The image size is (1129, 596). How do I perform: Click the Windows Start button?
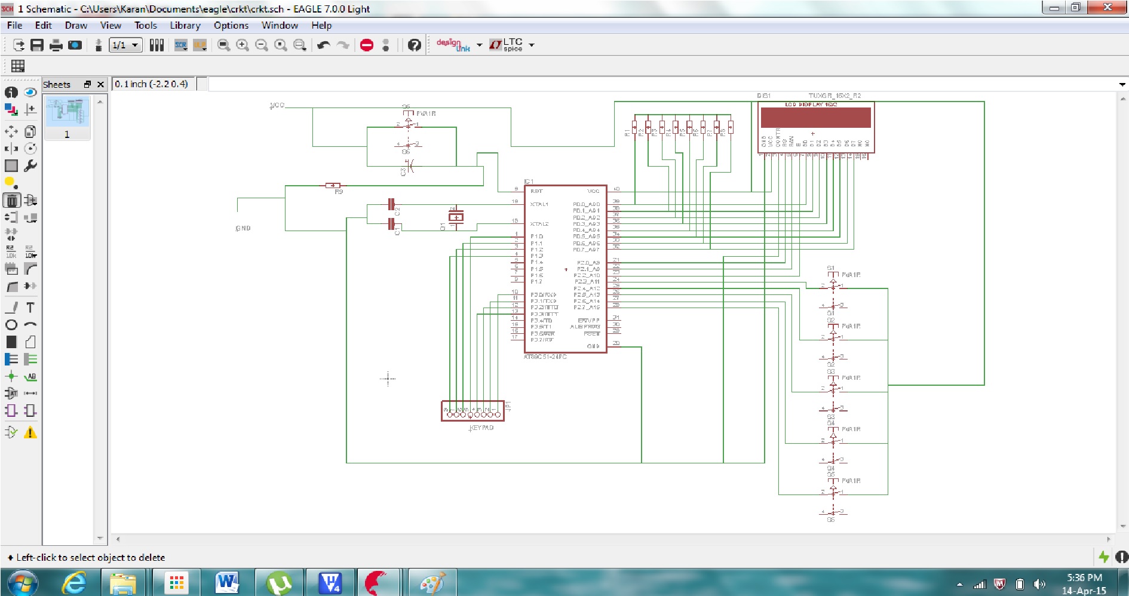[x=22, y=582]
